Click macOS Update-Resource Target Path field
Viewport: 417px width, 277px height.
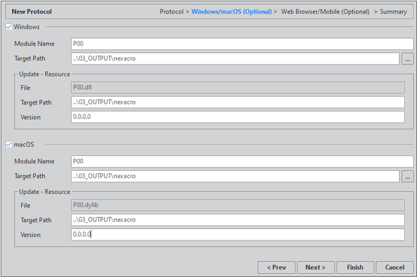click(237, 220)
